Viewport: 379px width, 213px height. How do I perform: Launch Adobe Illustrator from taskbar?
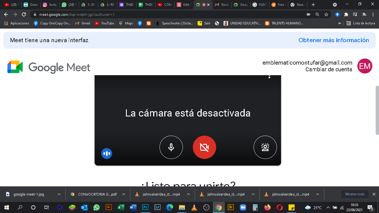click(x=109, y=207)
